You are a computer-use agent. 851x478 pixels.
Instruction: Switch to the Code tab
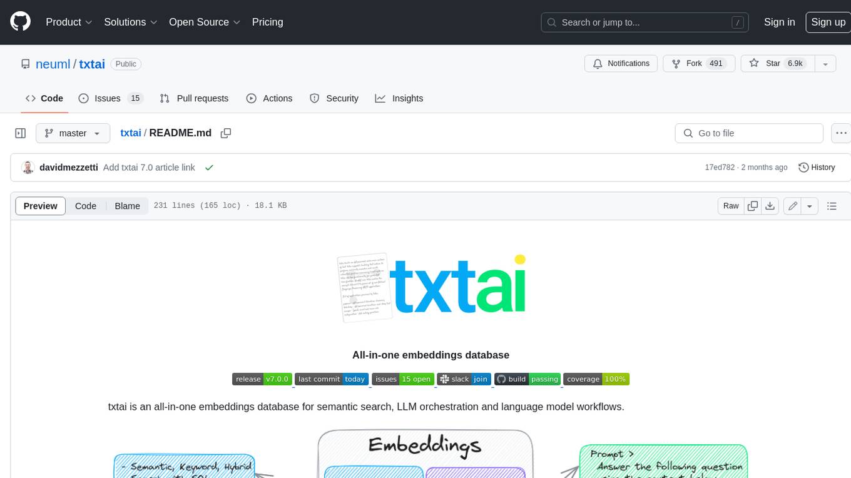(44, 98)
